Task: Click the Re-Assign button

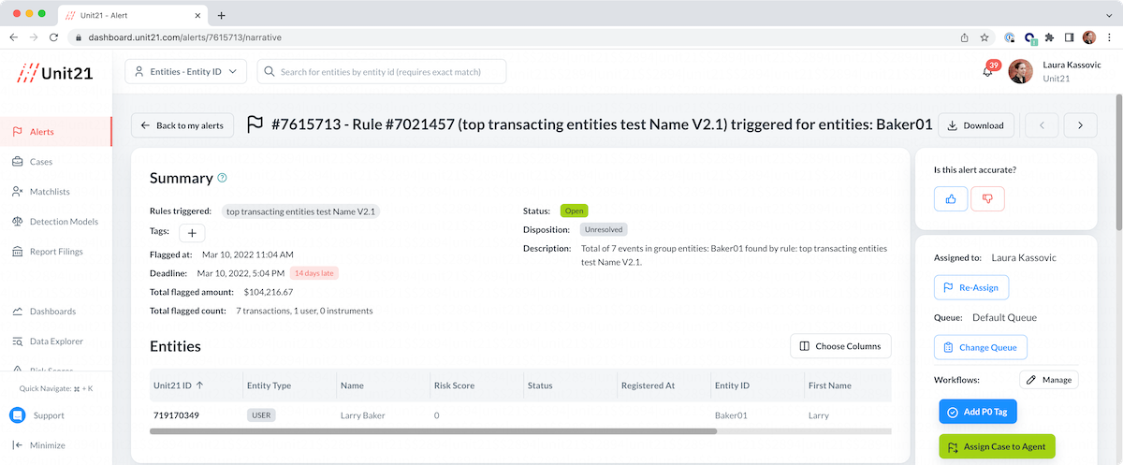Action: point(971,287)
